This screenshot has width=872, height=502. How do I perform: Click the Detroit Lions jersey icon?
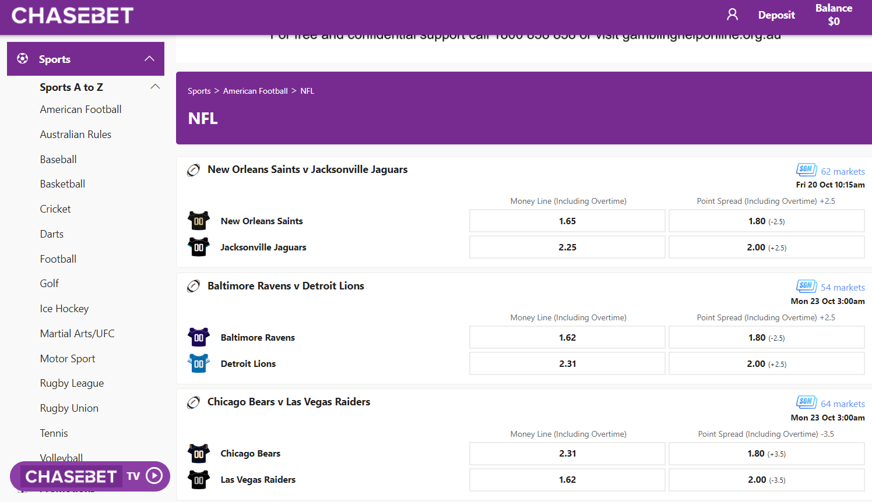pyautogui.click(x=199, y=363)
